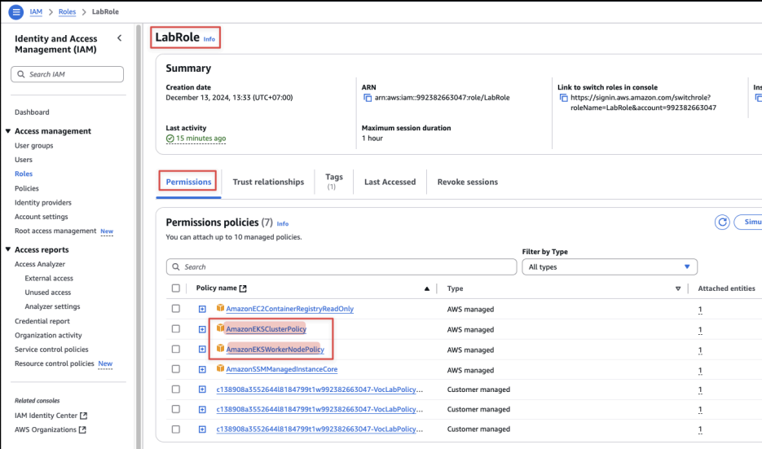Switch to the Trust relationships tab

(268, 182)
